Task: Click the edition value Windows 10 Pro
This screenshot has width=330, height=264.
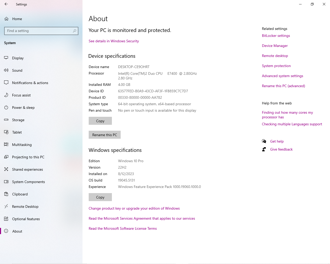Action: tap(131, 161)
